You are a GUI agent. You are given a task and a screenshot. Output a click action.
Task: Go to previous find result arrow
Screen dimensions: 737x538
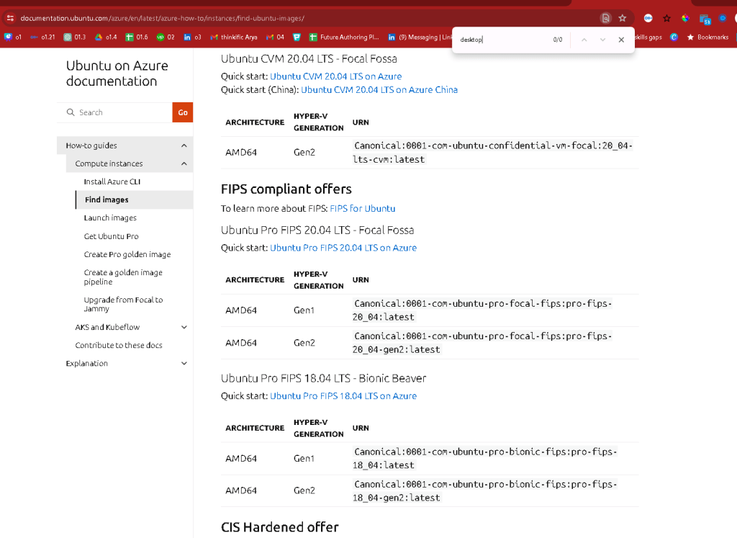point(584,40)
